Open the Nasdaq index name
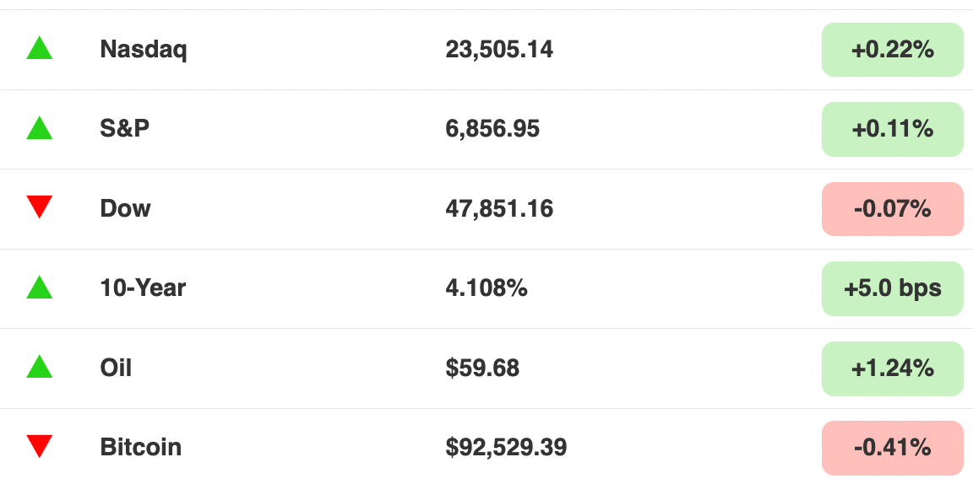 (144, 50)
